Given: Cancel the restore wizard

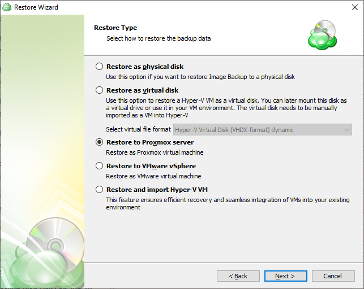Looking at the screenshot, I should click(x=333, y=276).
